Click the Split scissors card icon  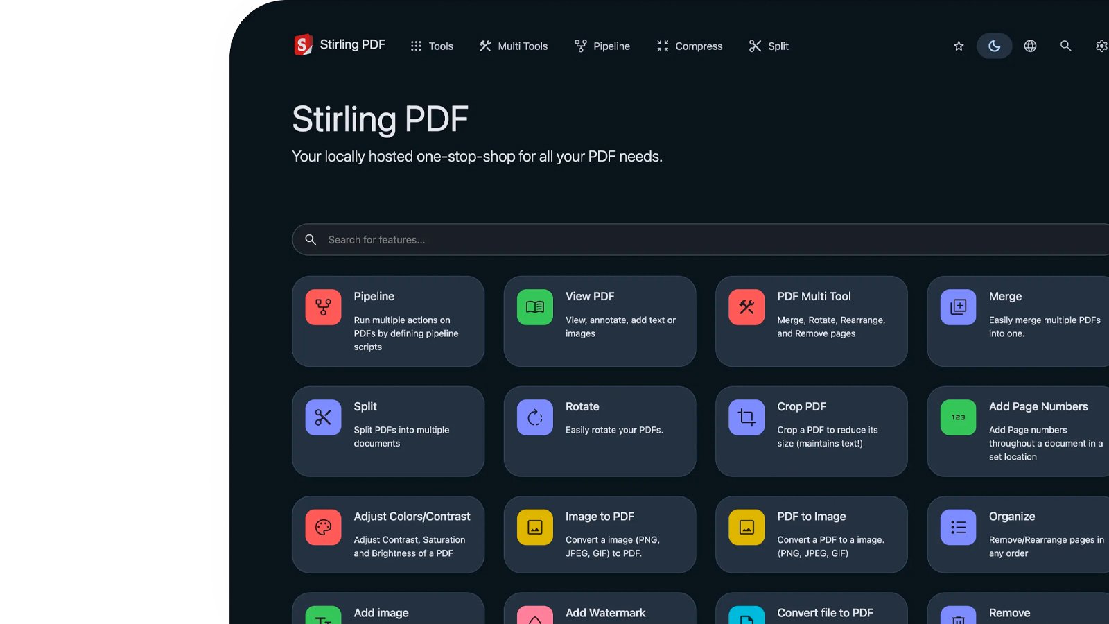point(323,417)
